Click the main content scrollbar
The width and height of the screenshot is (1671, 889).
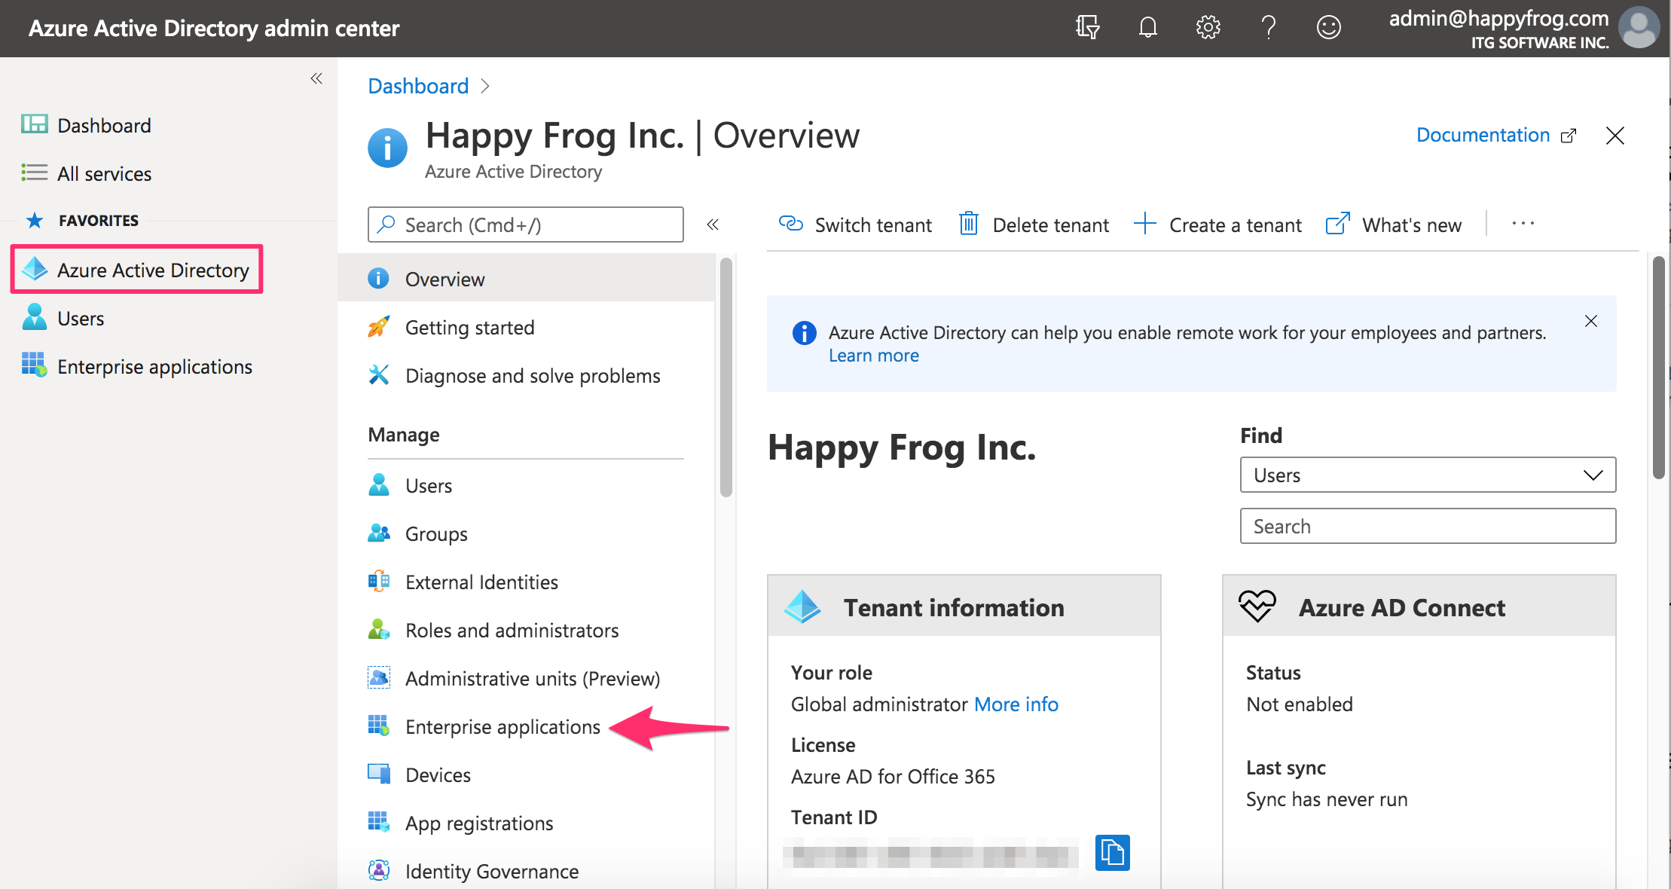point(1658,367)
